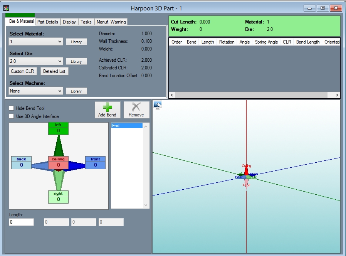Switch to the Die & Material tab
The image size is (346, 256).
[22, 21]
